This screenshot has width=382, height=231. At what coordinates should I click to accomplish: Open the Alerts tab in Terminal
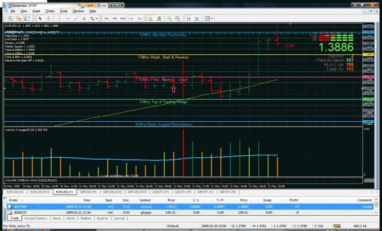71,218
